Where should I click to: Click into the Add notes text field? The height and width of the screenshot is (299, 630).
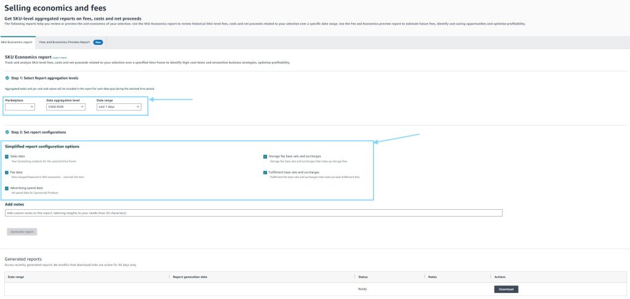(253, 213)
